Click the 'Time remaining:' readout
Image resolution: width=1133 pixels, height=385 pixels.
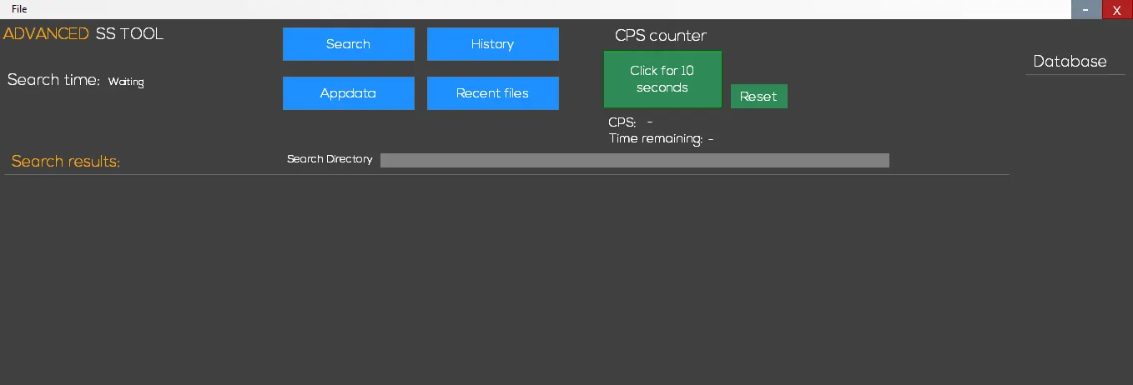coord(661,138)
